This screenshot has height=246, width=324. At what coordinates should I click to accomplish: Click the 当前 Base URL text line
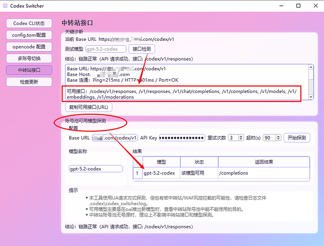[x=120, y=39]
